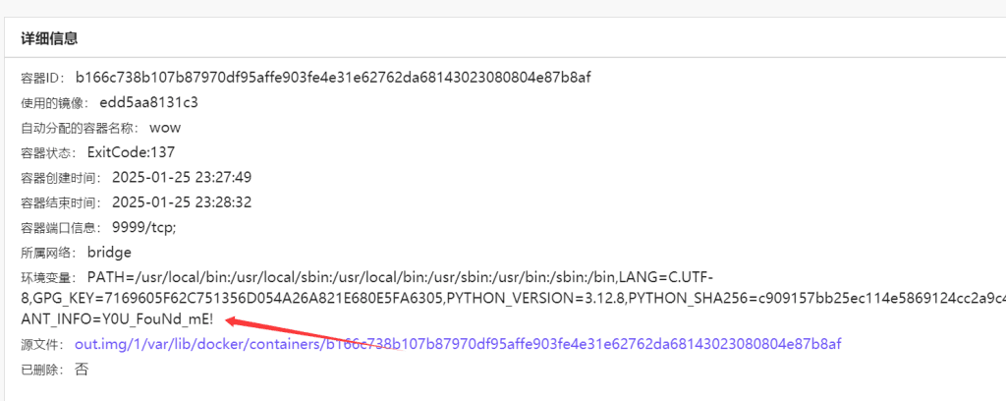
Task: Click the bridge network value
Action: pos(109,253)
